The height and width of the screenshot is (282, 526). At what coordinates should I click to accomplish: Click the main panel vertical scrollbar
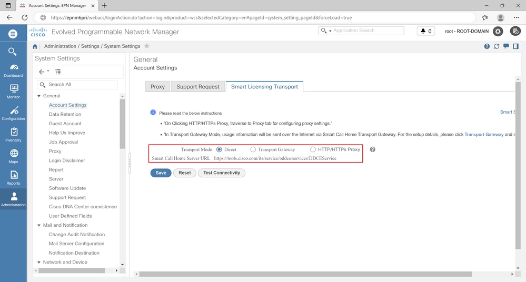[x=518, y=165]
